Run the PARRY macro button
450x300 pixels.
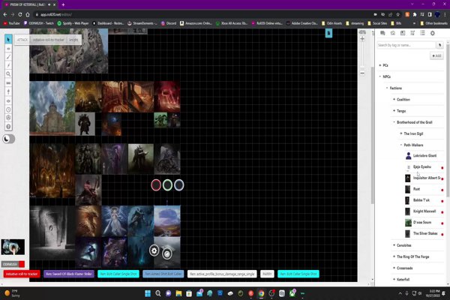pyautogui.click(x=267, y=274)
